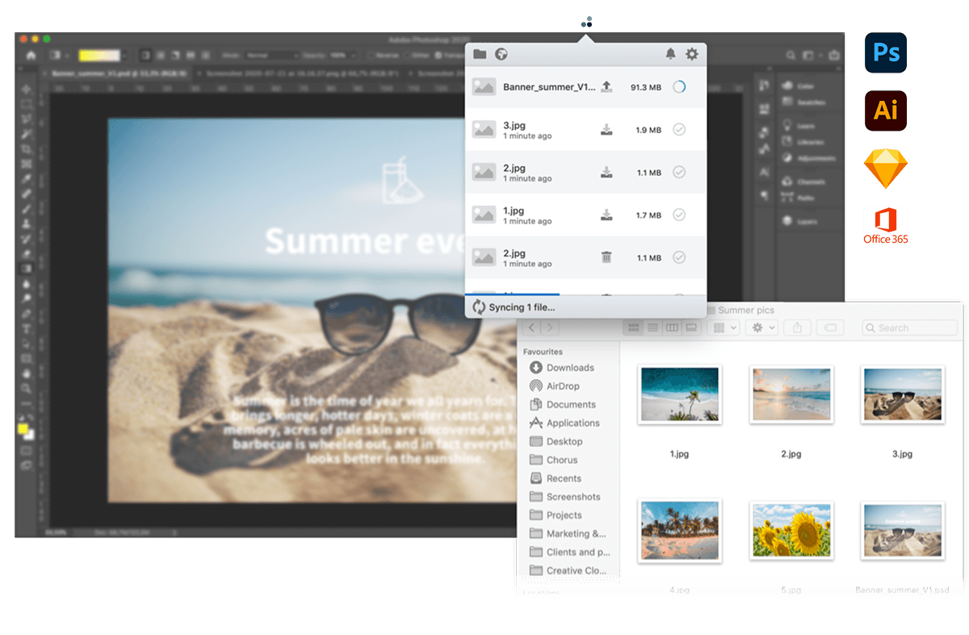Select the Hand tool in Photoshop

coord(27,373)
